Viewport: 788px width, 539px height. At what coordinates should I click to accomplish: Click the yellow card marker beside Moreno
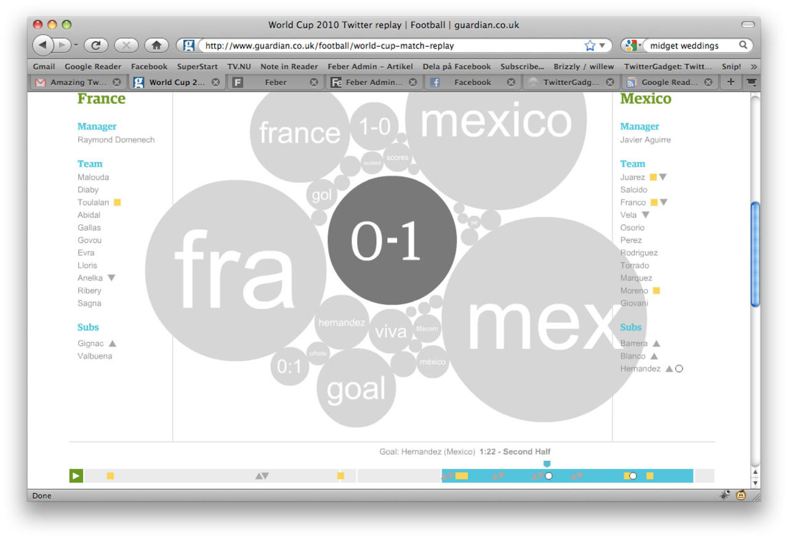click(657, 290)
